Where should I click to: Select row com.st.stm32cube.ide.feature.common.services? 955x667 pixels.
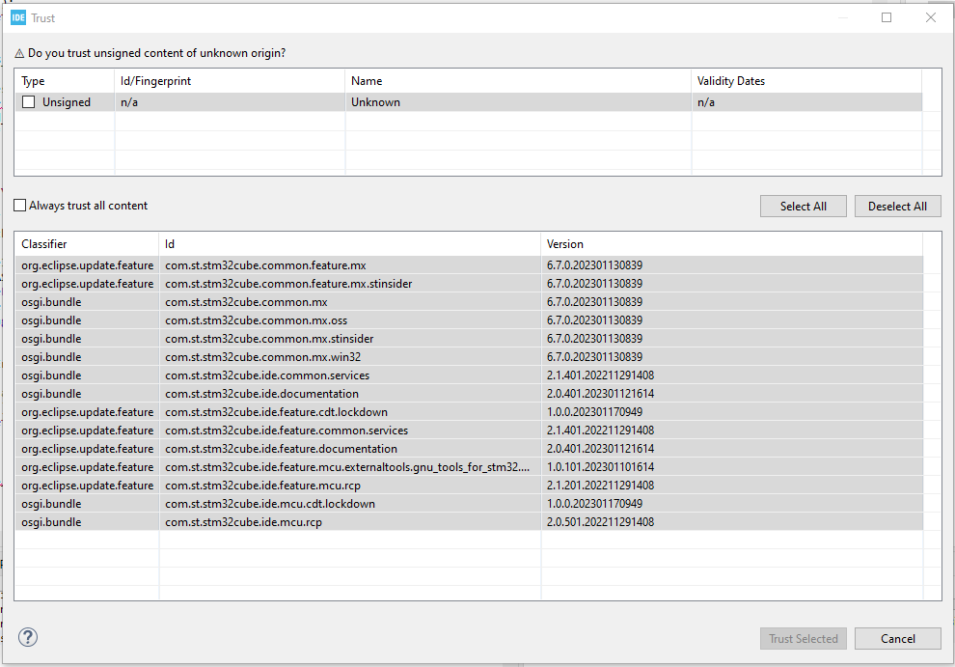[x=469, y=431]
